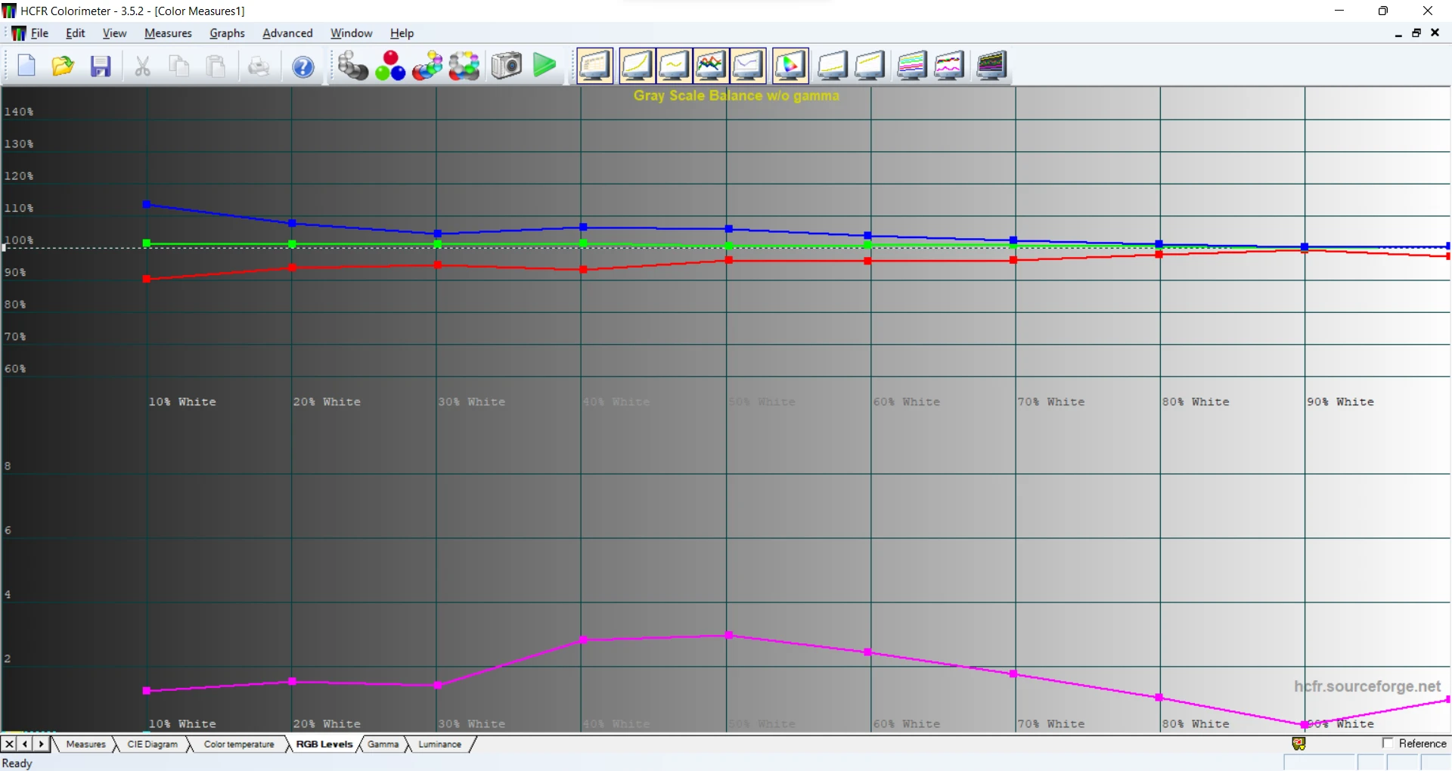Click the status bar shield icon near Reference
Screen dimensions: 1452x771
1298,744
